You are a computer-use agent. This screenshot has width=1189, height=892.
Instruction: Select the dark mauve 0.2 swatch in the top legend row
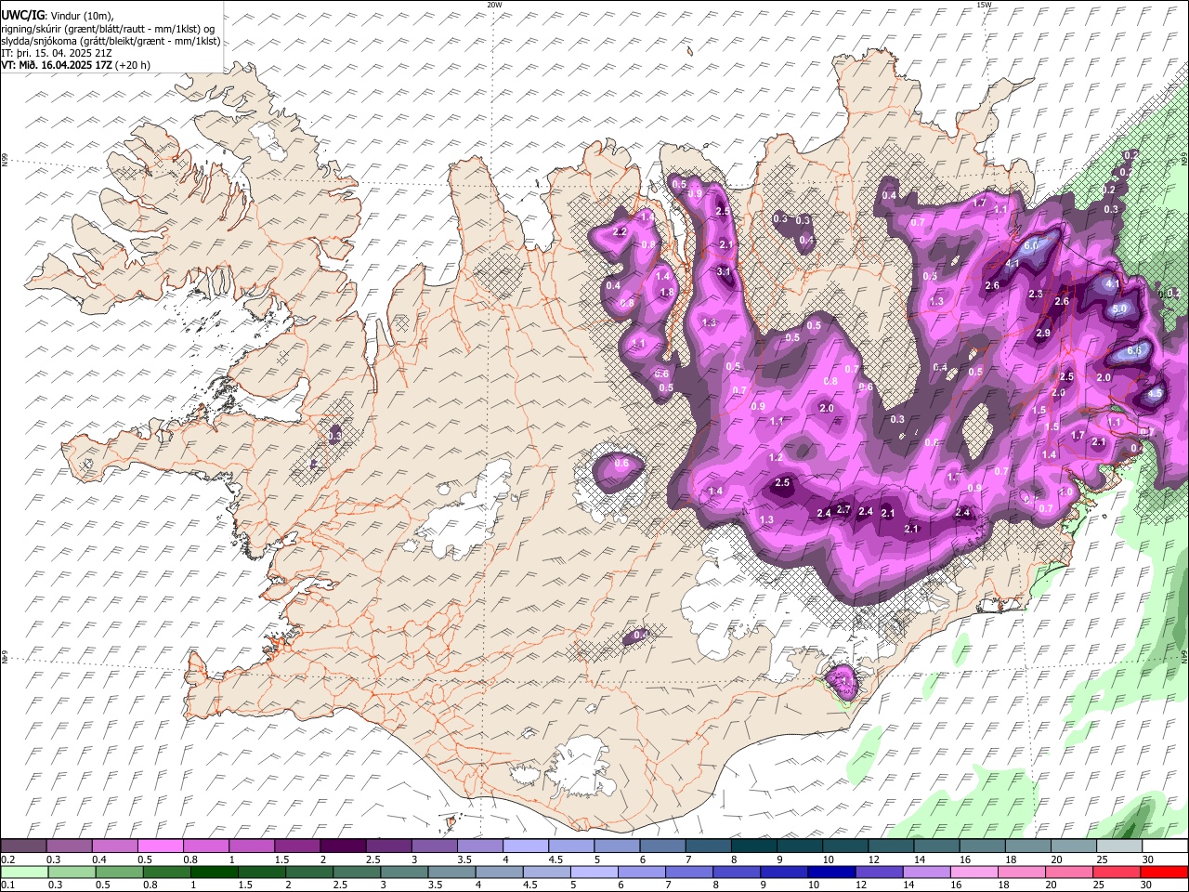click(24, 846)
